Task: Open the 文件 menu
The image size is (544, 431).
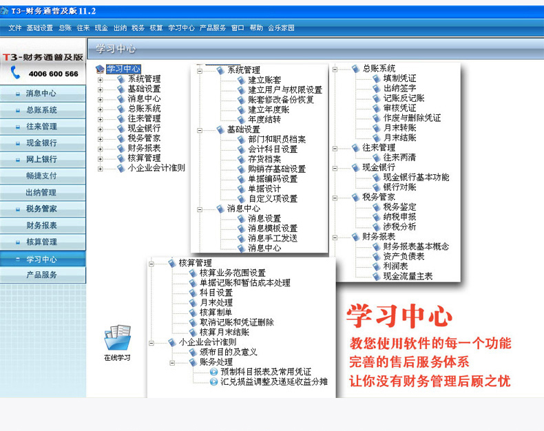Action: tap(15, 28)
